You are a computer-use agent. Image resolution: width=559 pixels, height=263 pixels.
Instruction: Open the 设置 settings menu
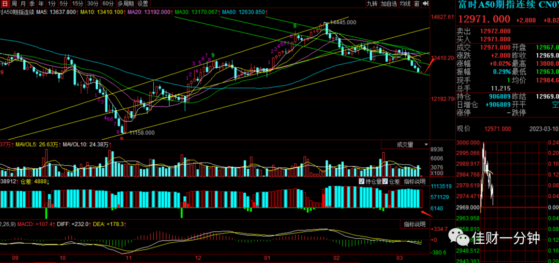click(143, 4)
